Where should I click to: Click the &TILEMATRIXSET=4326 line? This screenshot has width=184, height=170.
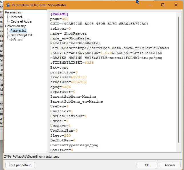tap(72, 63)
